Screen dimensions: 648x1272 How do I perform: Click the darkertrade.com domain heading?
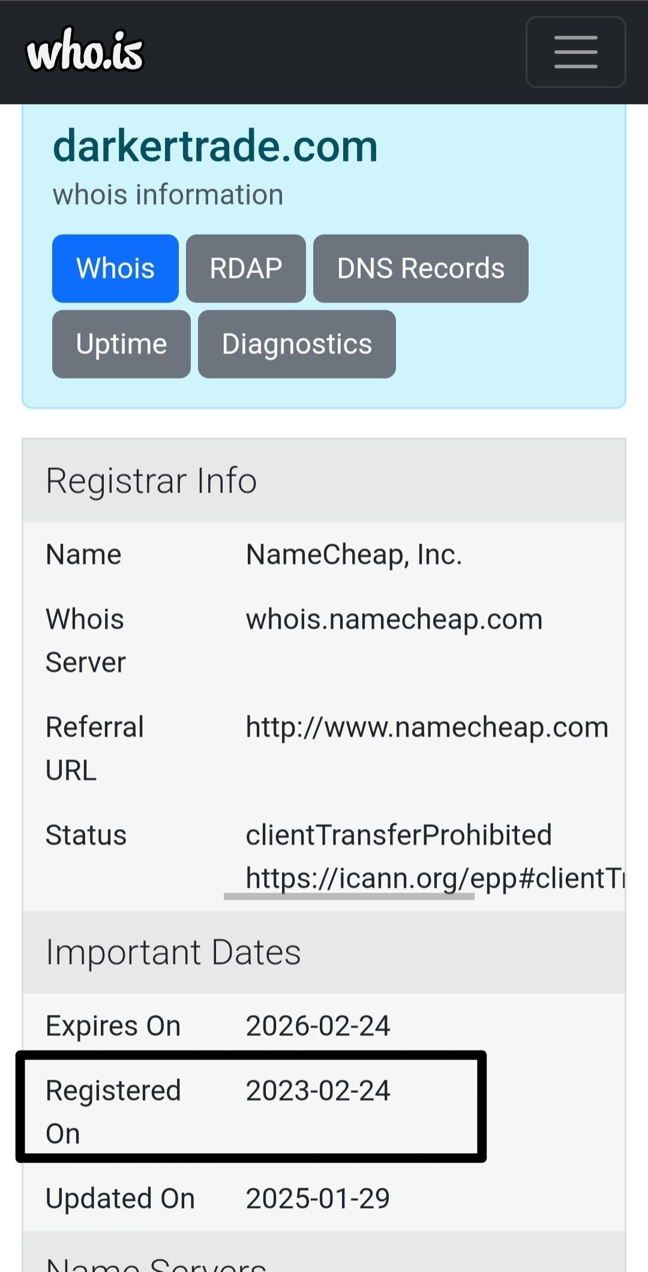point(215,146)
